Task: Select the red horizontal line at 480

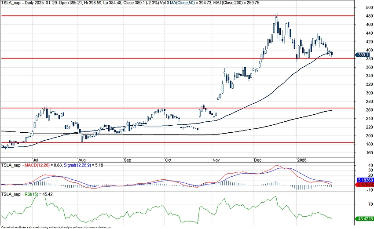Action: pyautogui.click(x=177, y=16)
